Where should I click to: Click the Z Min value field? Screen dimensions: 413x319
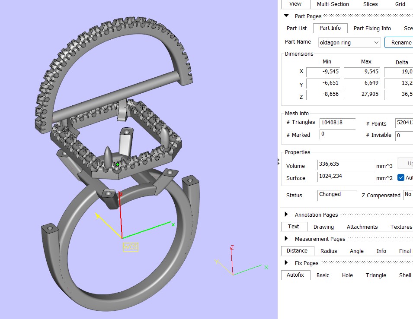tap(323, 95)
